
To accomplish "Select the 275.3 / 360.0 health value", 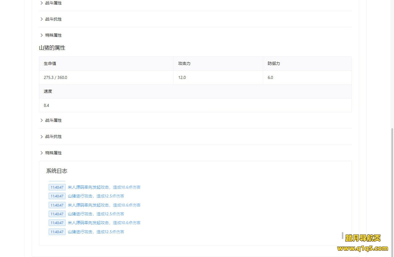I will pyautogui.click(x=55, y=78).
